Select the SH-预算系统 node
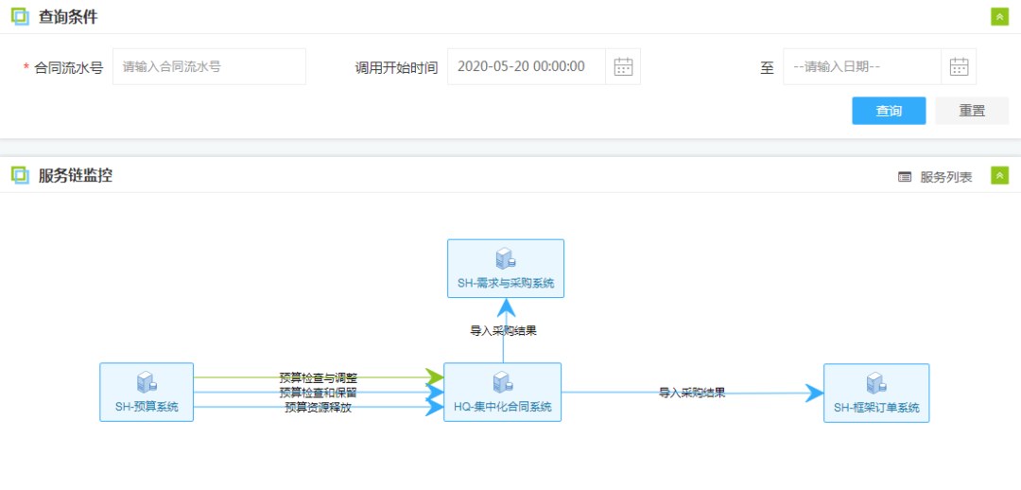This screenshot has height=490, width=1021. coord(147,393)
